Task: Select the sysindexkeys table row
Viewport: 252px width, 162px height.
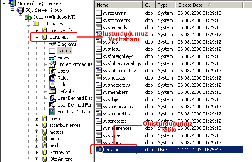Action: [x=169, y=85]
